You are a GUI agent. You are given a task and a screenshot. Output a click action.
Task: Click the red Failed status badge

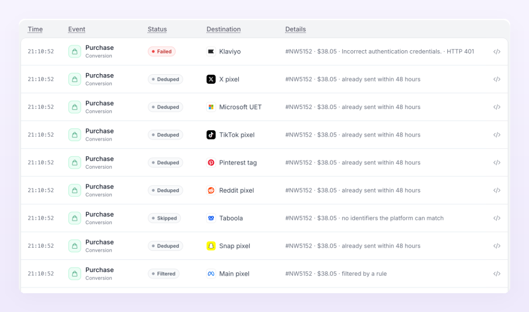pyautogui.click(x=162, y=52)
